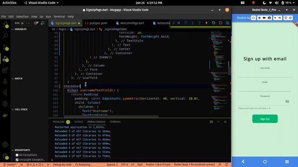
Task: Switch to the Terminal panel tab
Action: click(115, 122)
